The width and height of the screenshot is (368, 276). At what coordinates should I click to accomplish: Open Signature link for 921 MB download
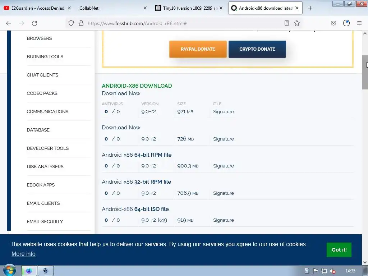[x=224, y=111]
